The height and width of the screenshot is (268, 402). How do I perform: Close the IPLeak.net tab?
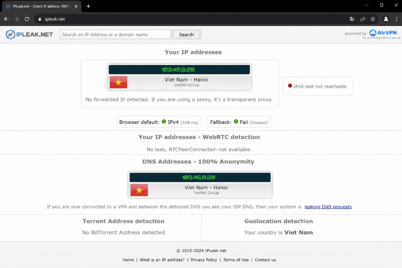coord(76,6)
